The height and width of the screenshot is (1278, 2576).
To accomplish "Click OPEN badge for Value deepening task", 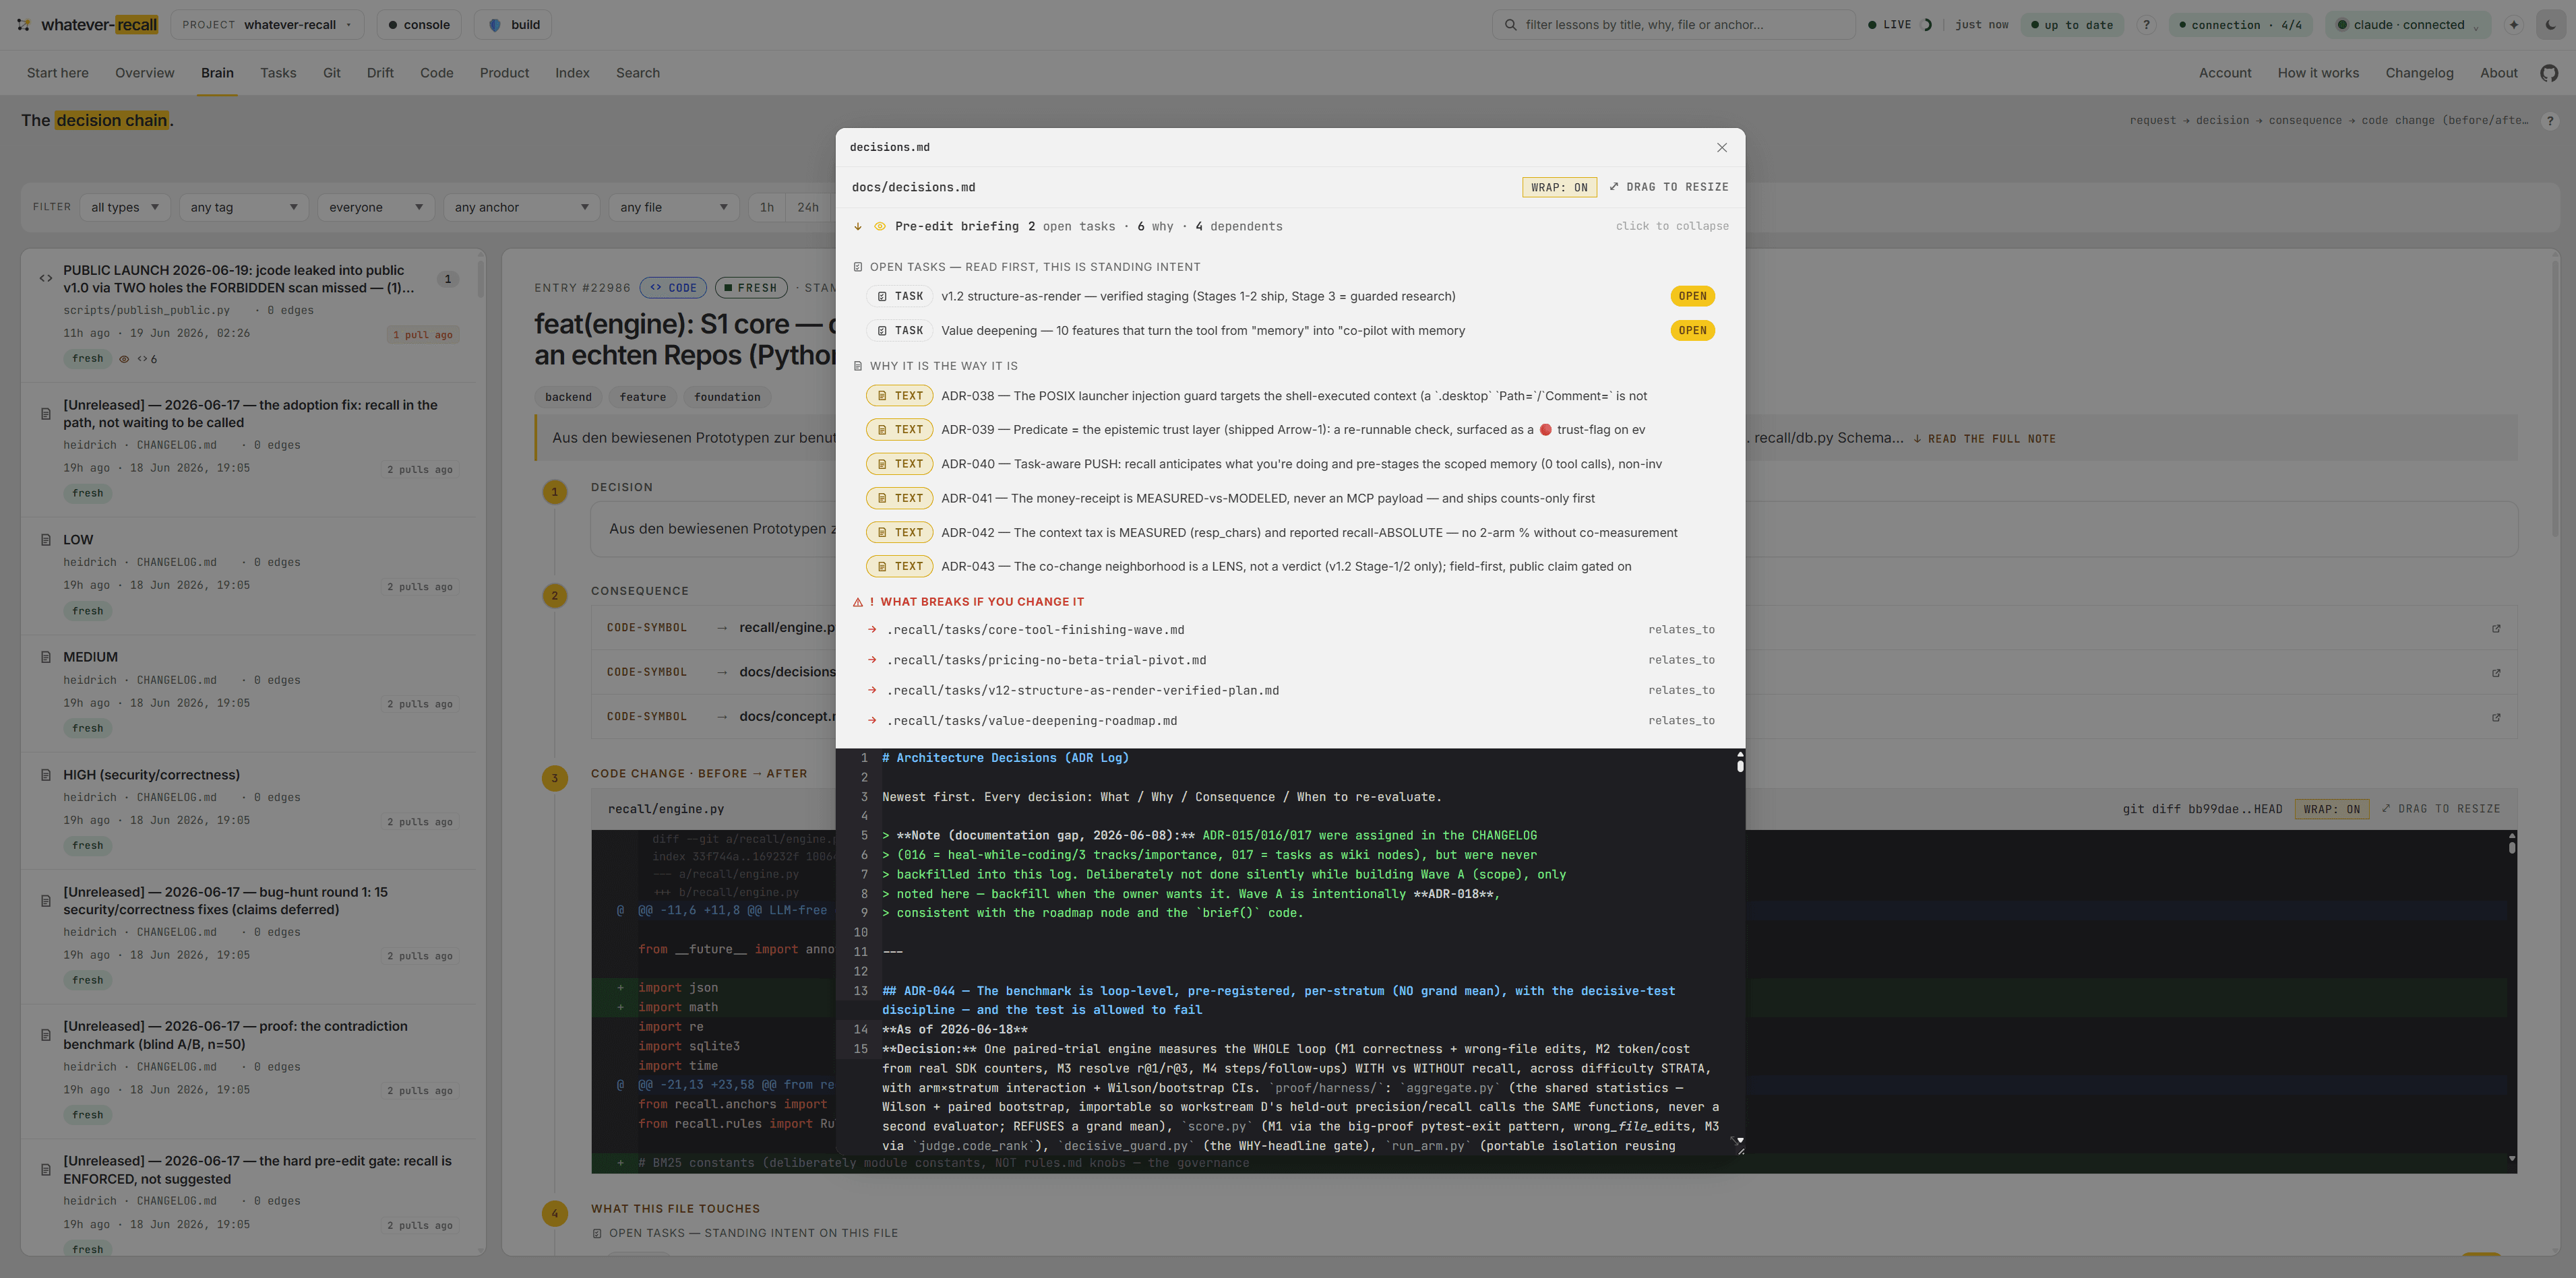I will coord(1692,331).
